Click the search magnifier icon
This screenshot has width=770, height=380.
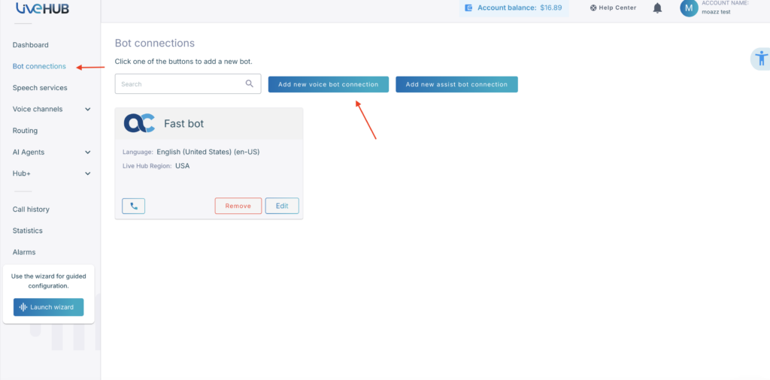tap(250, 84)
